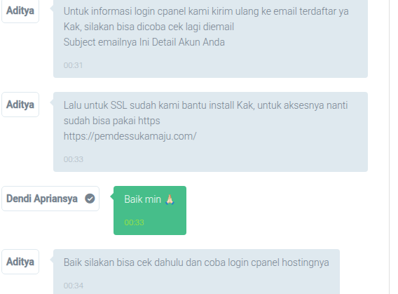Screen dimensions: 398x294
Task: Select Aditya's name tag beside the login cpanel hostingnya message
Action: click(x=20, y=262)
